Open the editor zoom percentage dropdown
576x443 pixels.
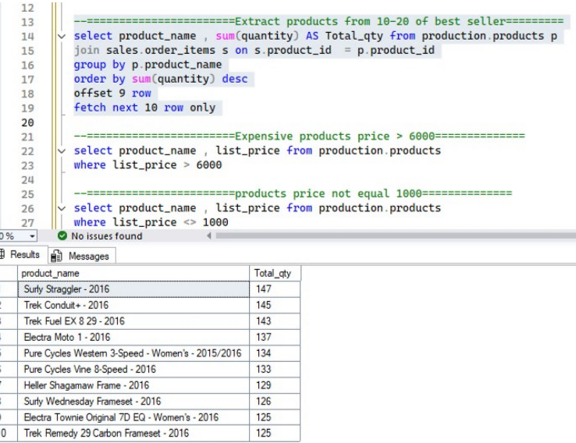tap(31, 236)
